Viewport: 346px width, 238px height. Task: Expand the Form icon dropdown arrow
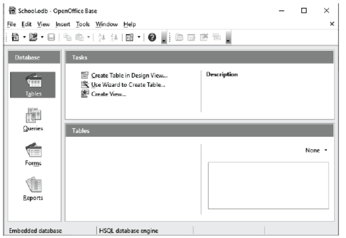tap(139, 37)
